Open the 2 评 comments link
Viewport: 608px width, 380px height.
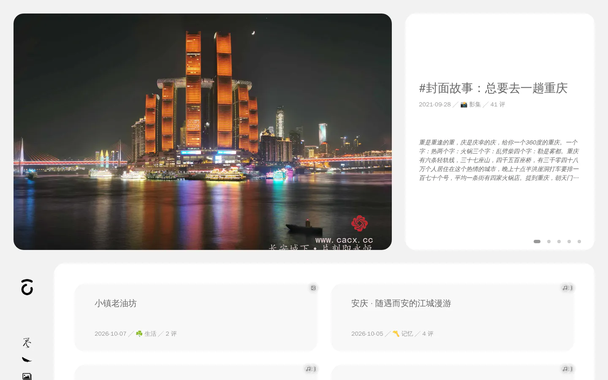tap(171, 334)
